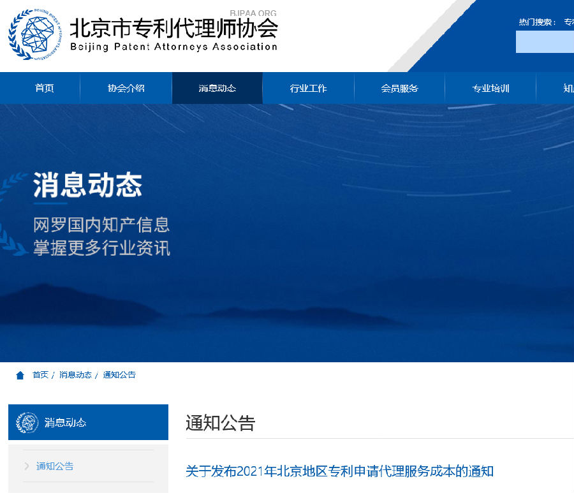
Task: Open the 2021年北京地区专利申请代理服务成本 notice link
Action: (340, 471)
